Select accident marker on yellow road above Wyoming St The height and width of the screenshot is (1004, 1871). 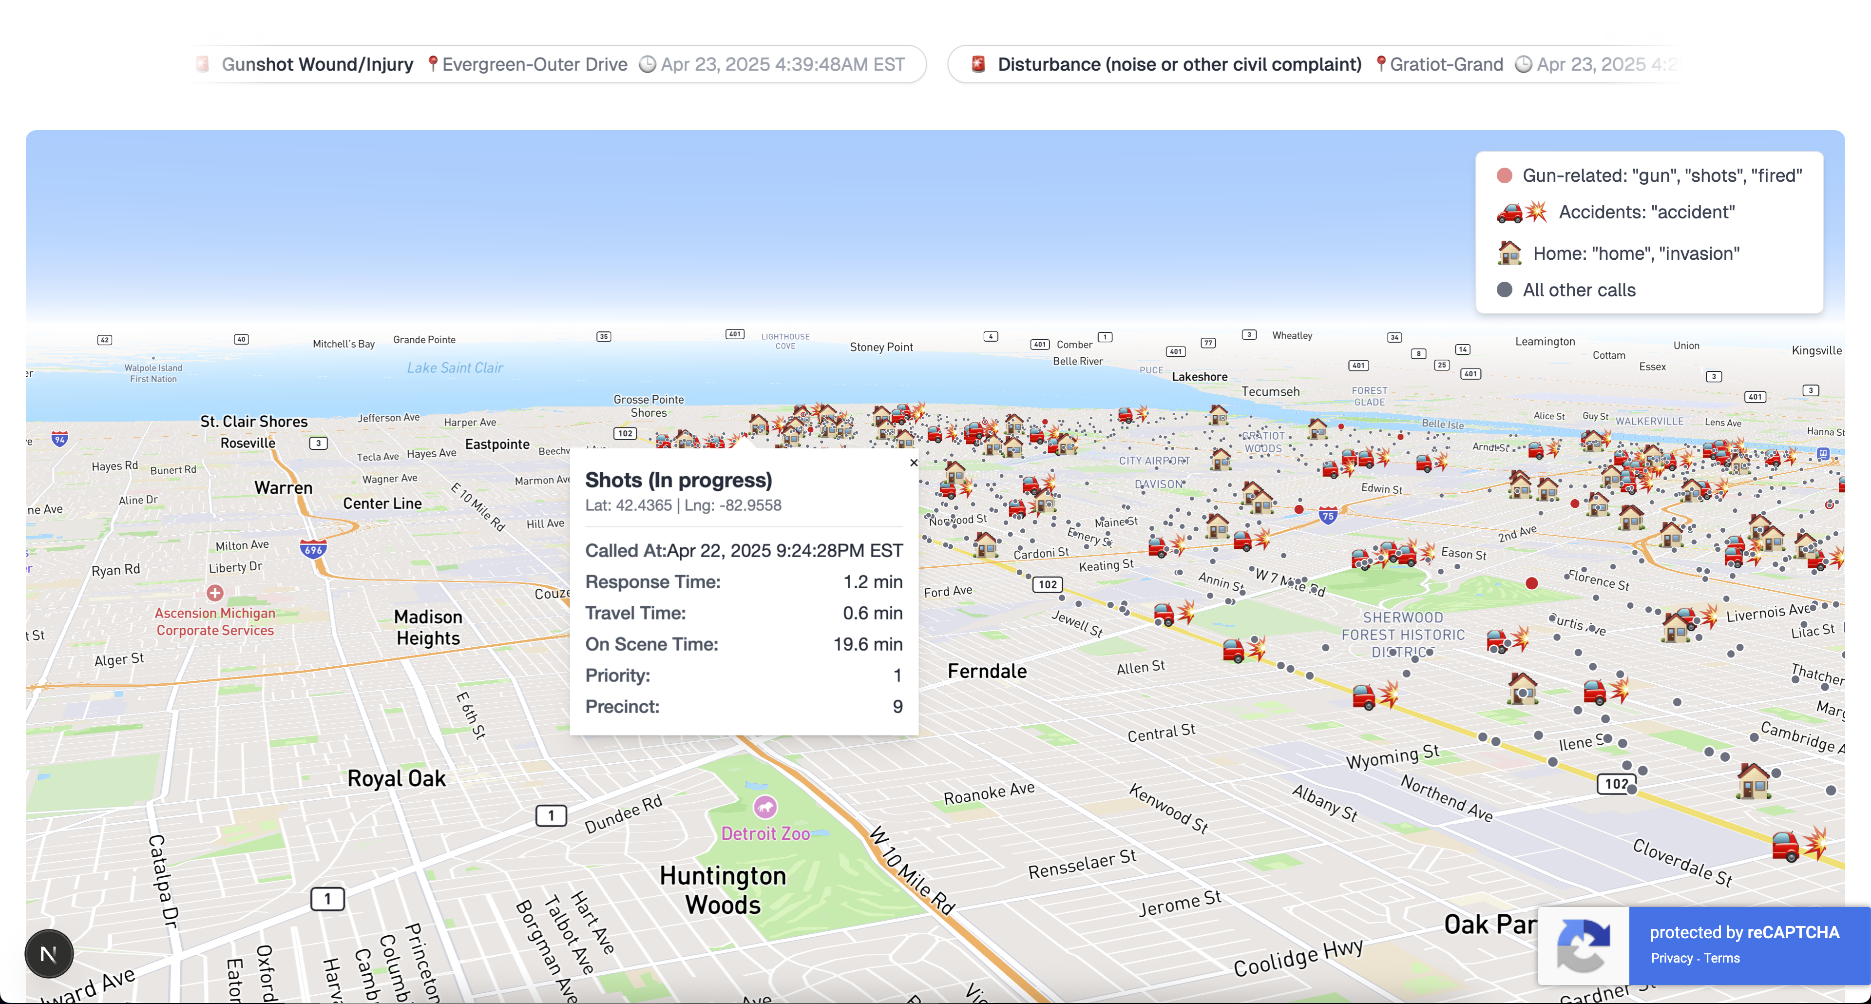(x=1375, y=695)
